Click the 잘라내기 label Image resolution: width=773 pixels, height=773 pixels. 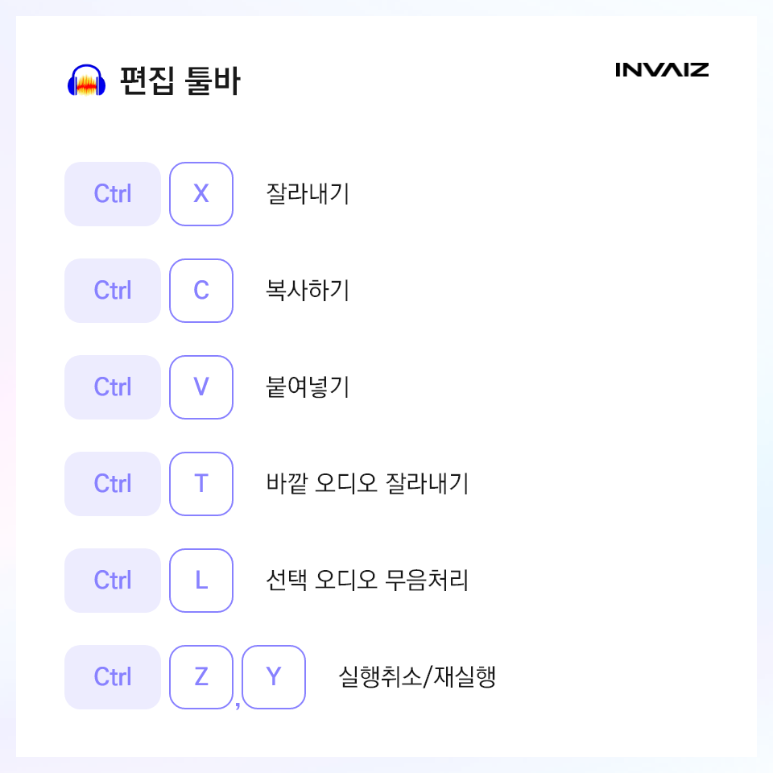308,193
